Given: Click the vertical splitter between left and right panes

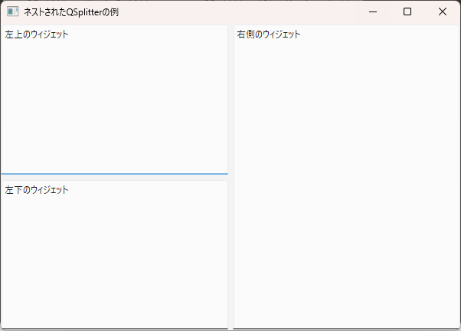Looking at the screenshot, I should (x=230, y=176).
